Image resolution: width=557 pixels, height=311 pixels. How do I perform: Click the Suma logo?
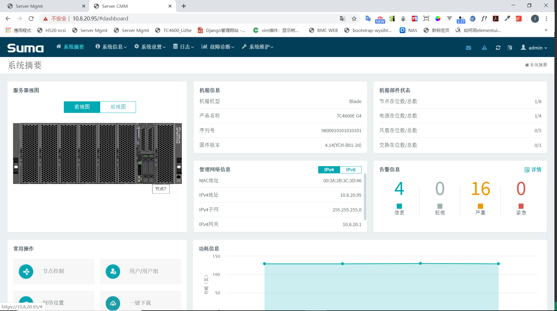coord(26,48)
